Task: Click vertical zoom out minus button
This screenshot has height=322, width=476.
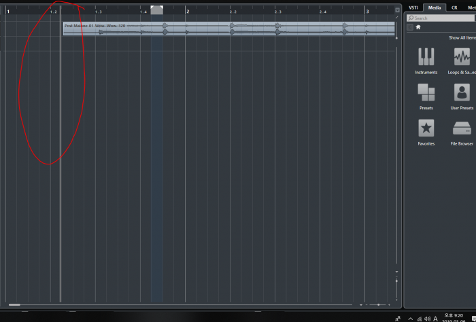Action: click(x=396, y=276)
